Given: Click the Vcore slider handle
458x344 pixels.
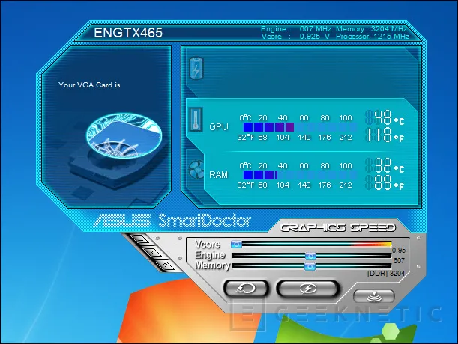Looking at the screenshot, I should click(236, 244).
